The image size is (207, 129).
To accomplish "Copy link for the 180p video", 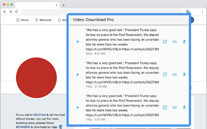I will click(175, 107).
